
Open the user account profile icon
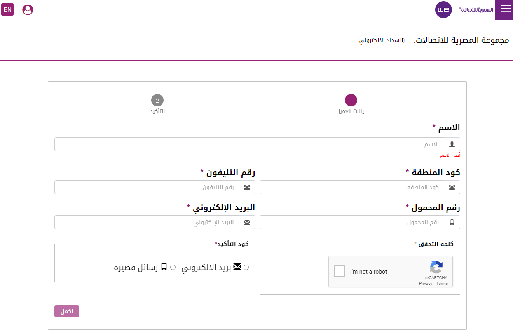pyautogui.click(x=28, y=9)
